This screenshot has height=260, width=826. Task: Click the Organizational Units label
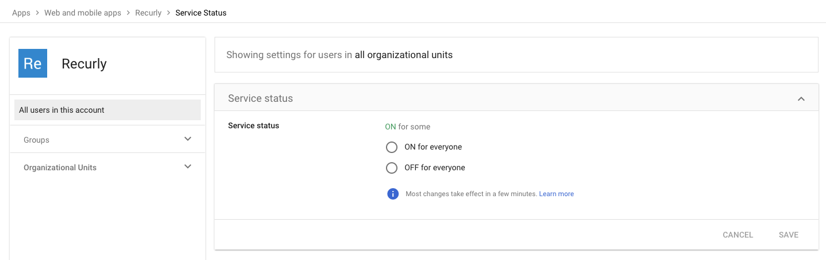60,167
